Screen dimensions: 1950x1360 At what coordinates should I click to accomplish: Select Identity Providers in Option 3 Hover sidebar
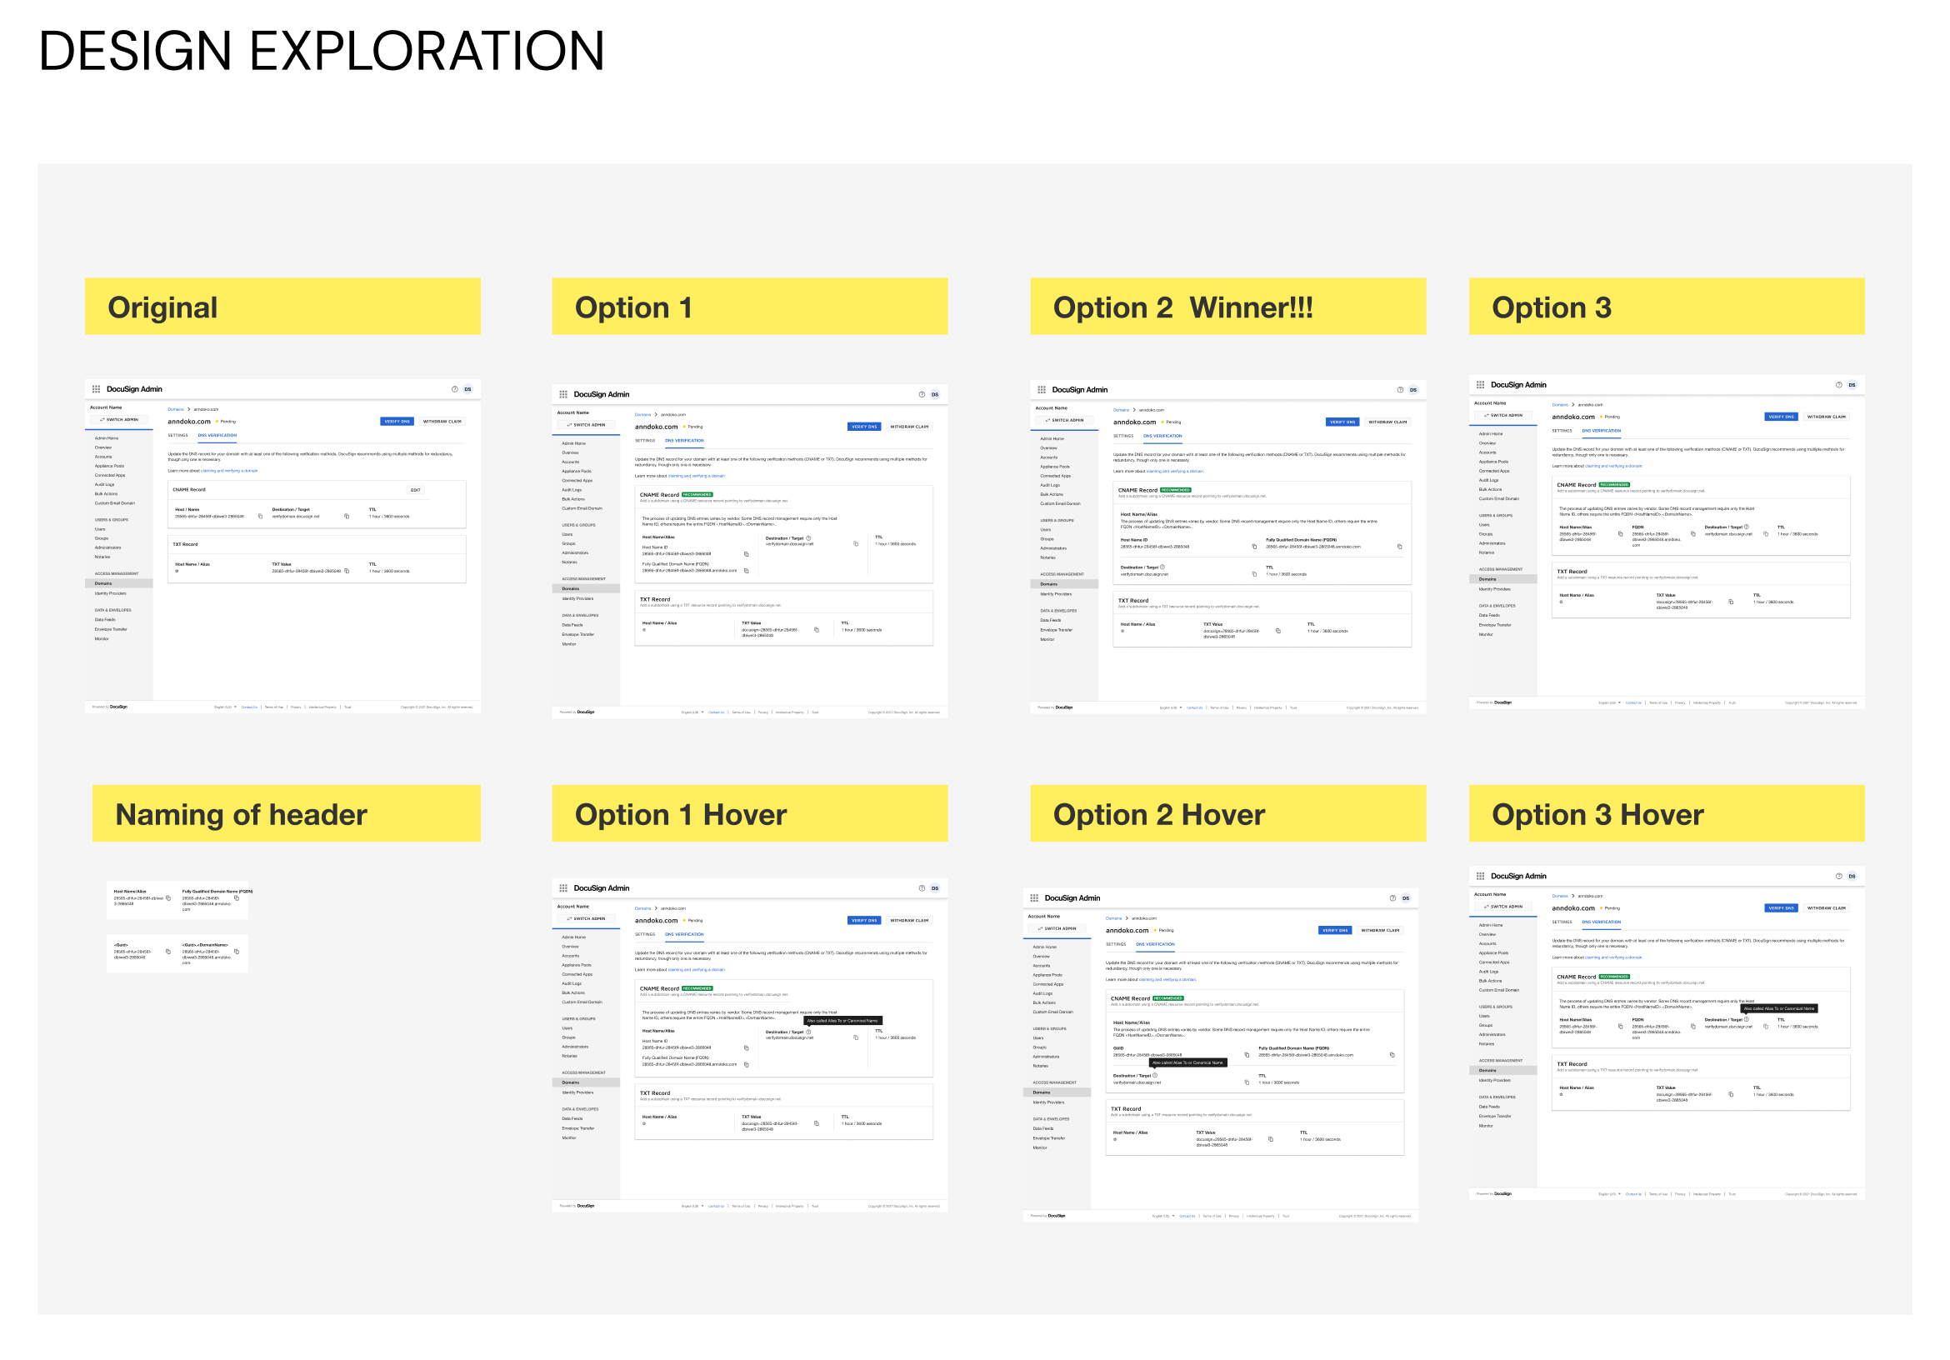pyautogui.click(x=1494, y=1081)
